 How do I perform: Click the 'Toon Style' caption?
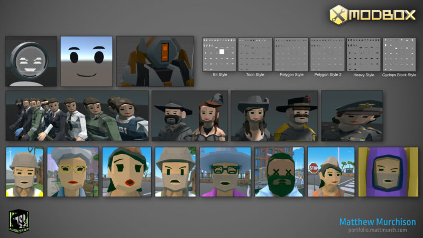[x=255, y=75]
